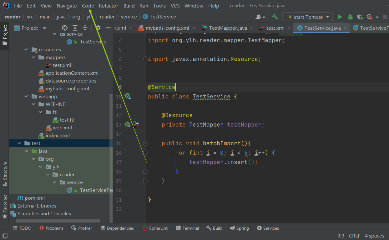Open the Spring tool window

click(x=239, y=228)
